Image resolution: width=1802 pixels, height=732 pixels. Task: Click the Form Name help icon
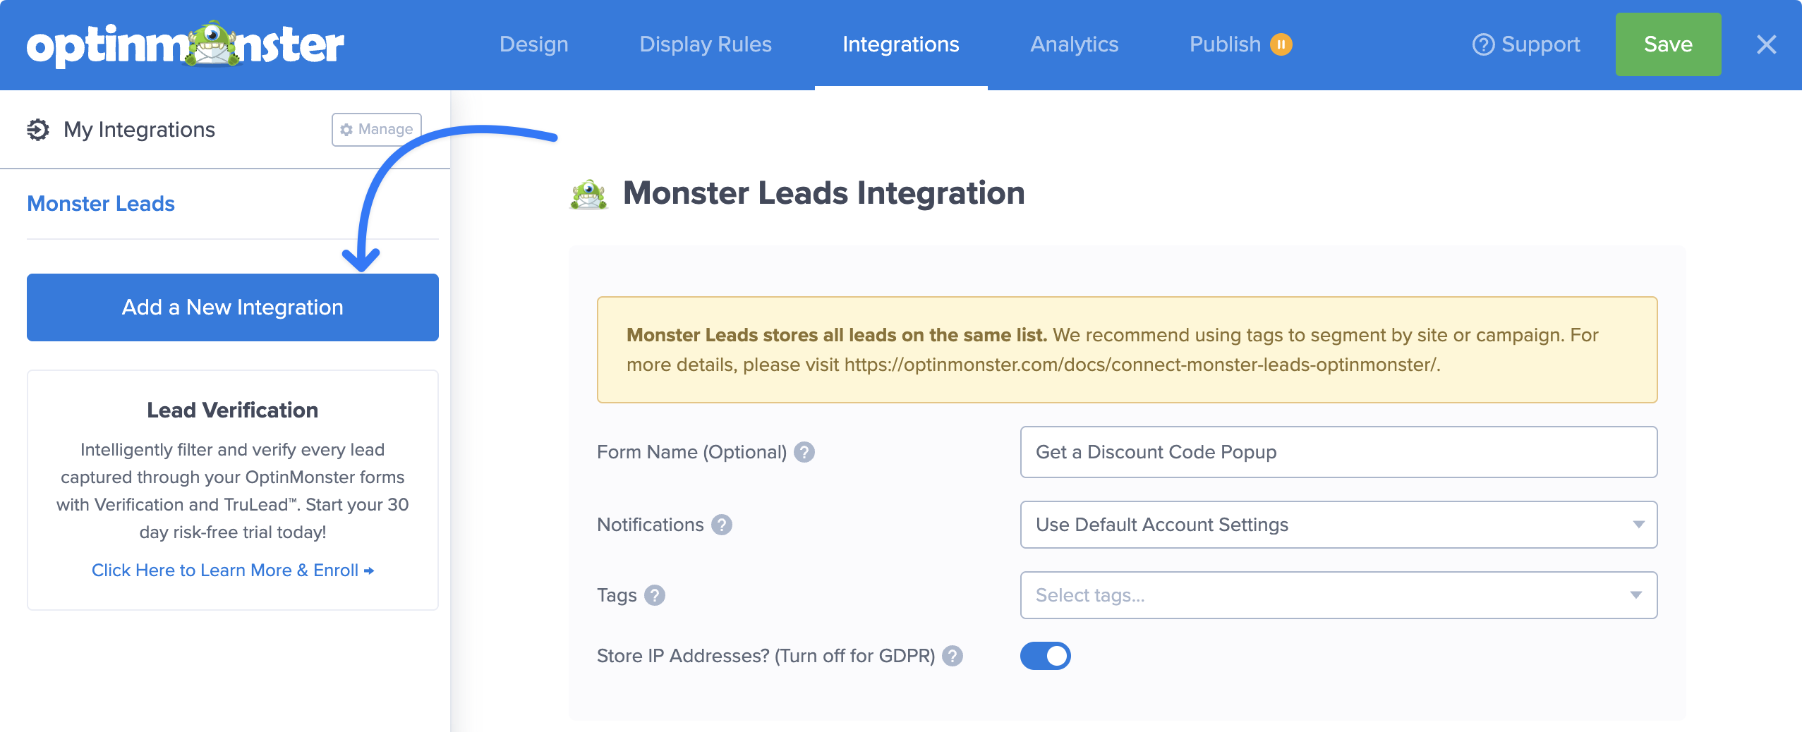pos(804,452)
